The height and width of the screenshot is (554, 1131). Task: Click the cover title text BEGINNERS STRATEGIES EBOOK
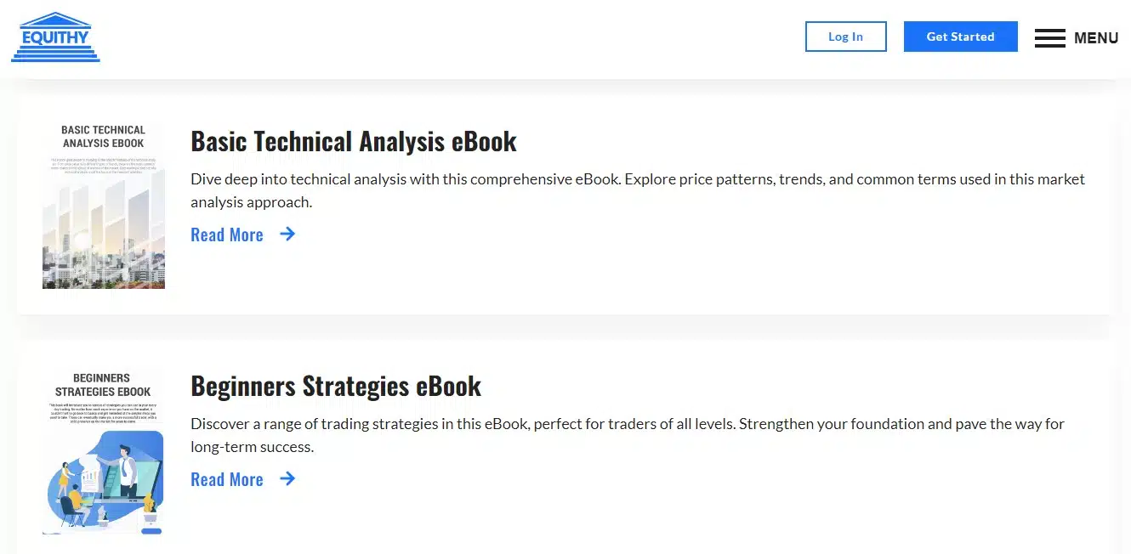[x=103, y=385]
